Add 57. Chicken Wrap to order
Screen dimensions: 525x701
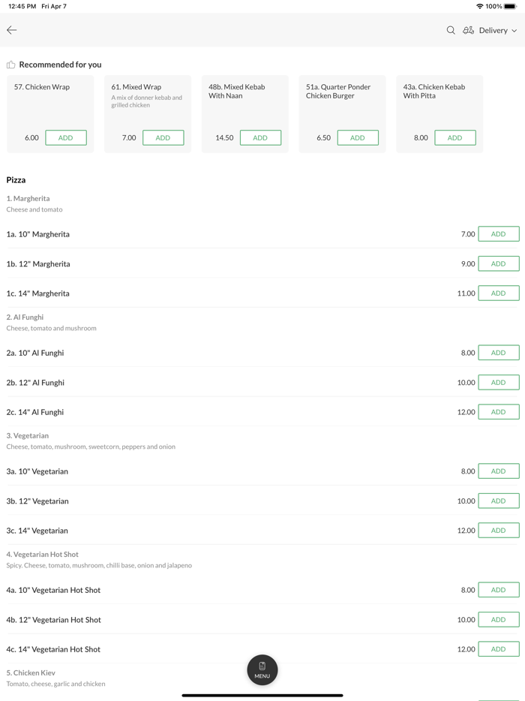pos(66,137)
